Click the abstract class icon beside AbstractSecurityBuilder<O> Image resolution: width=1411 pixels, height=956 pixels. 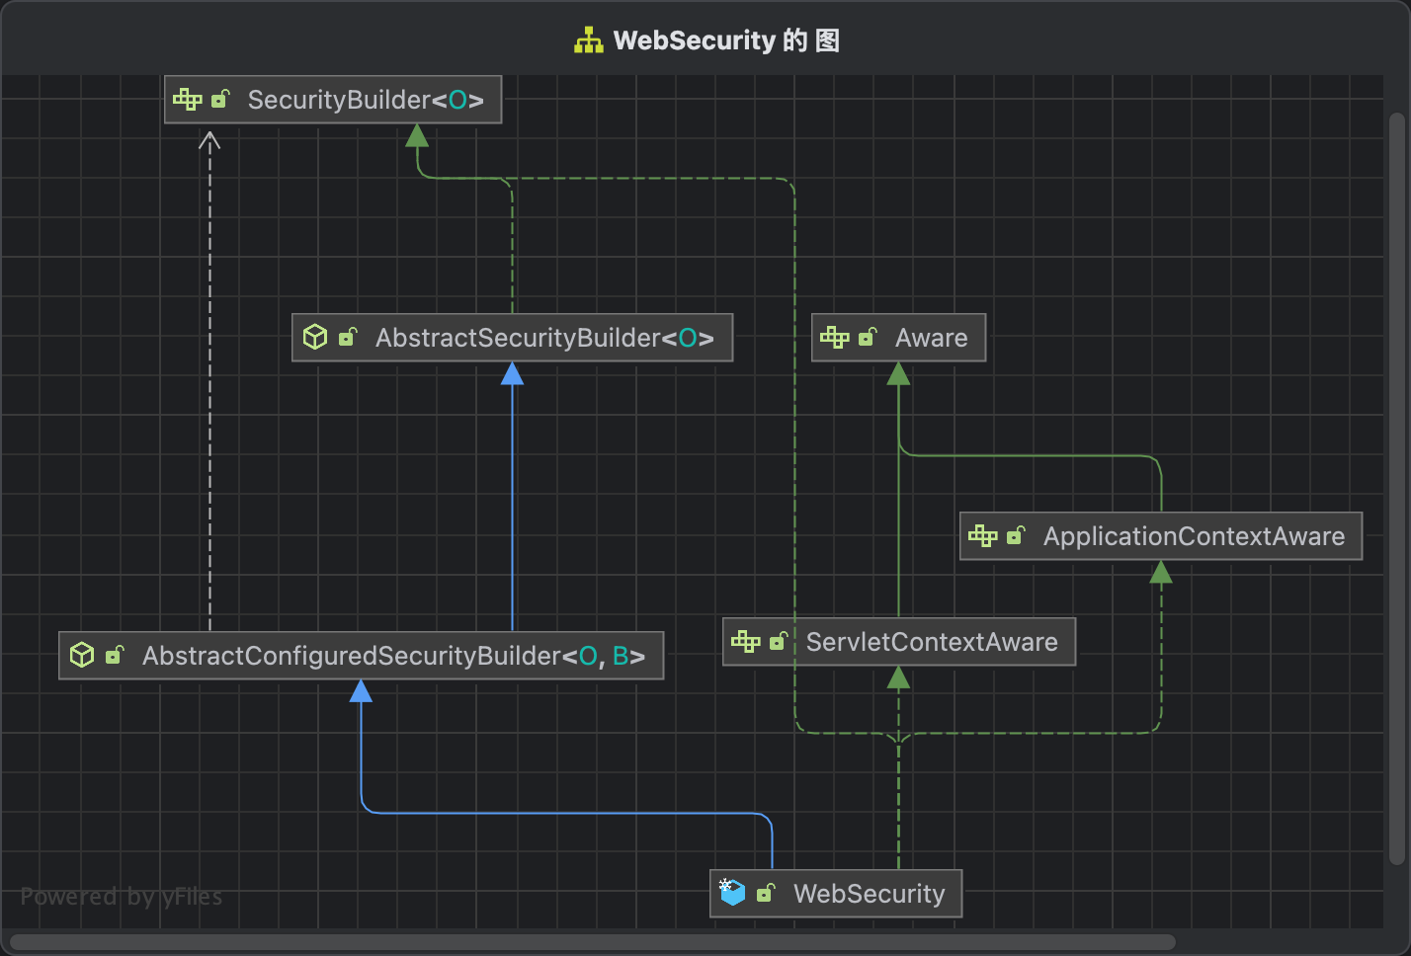click(x=315, y=337)
